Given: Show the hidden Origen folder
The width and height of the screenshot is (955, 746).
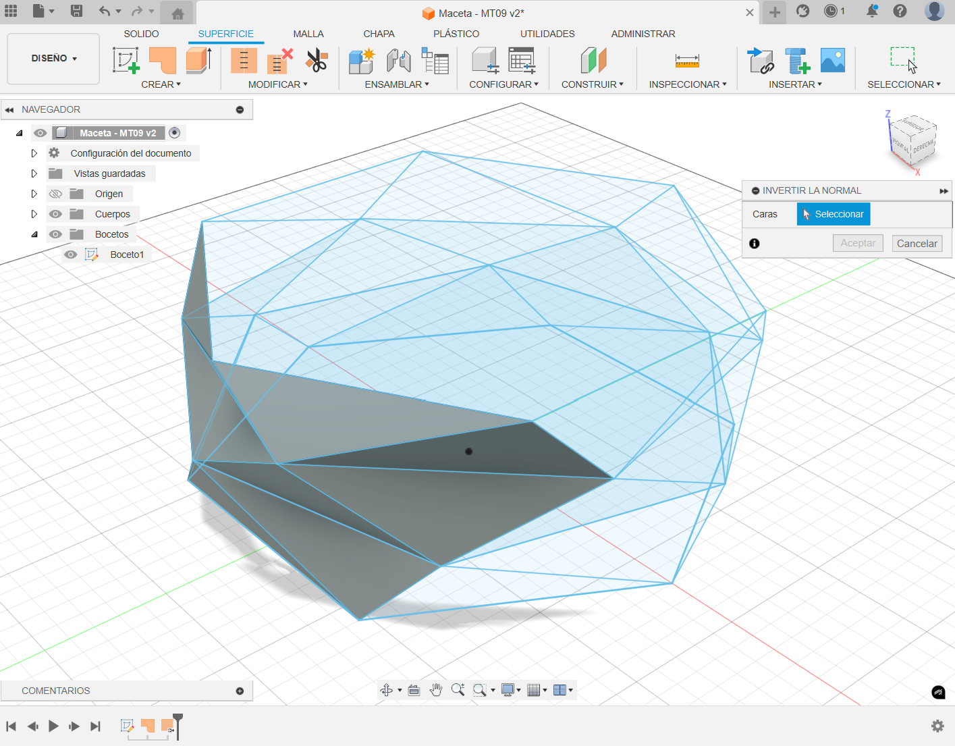Looking at the screenshot, I should tap(55, 194).
